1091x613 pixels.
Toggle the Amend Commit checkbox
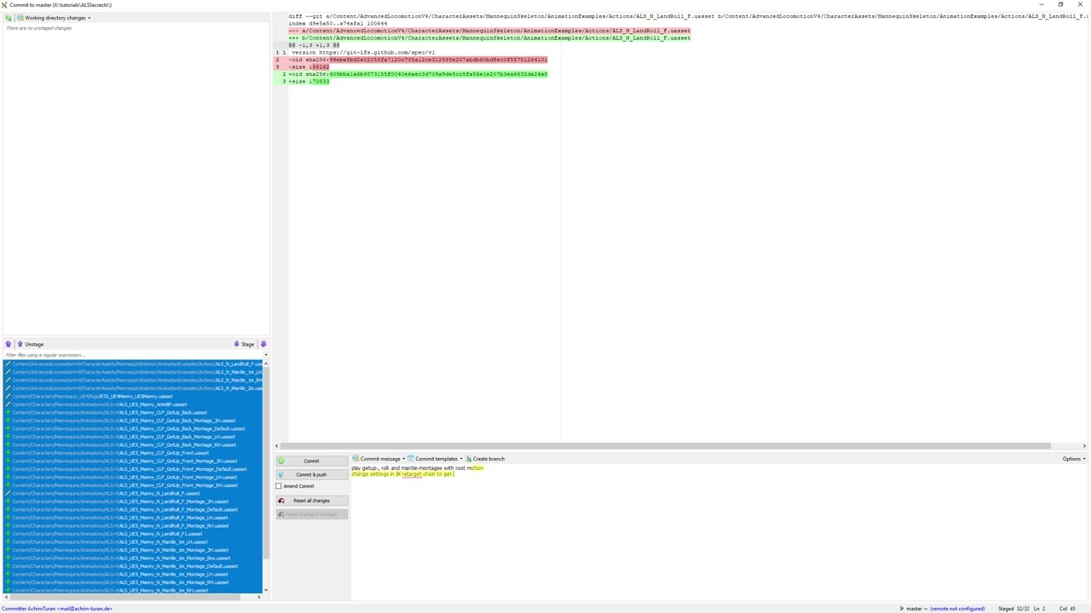(x=279, y=486)
